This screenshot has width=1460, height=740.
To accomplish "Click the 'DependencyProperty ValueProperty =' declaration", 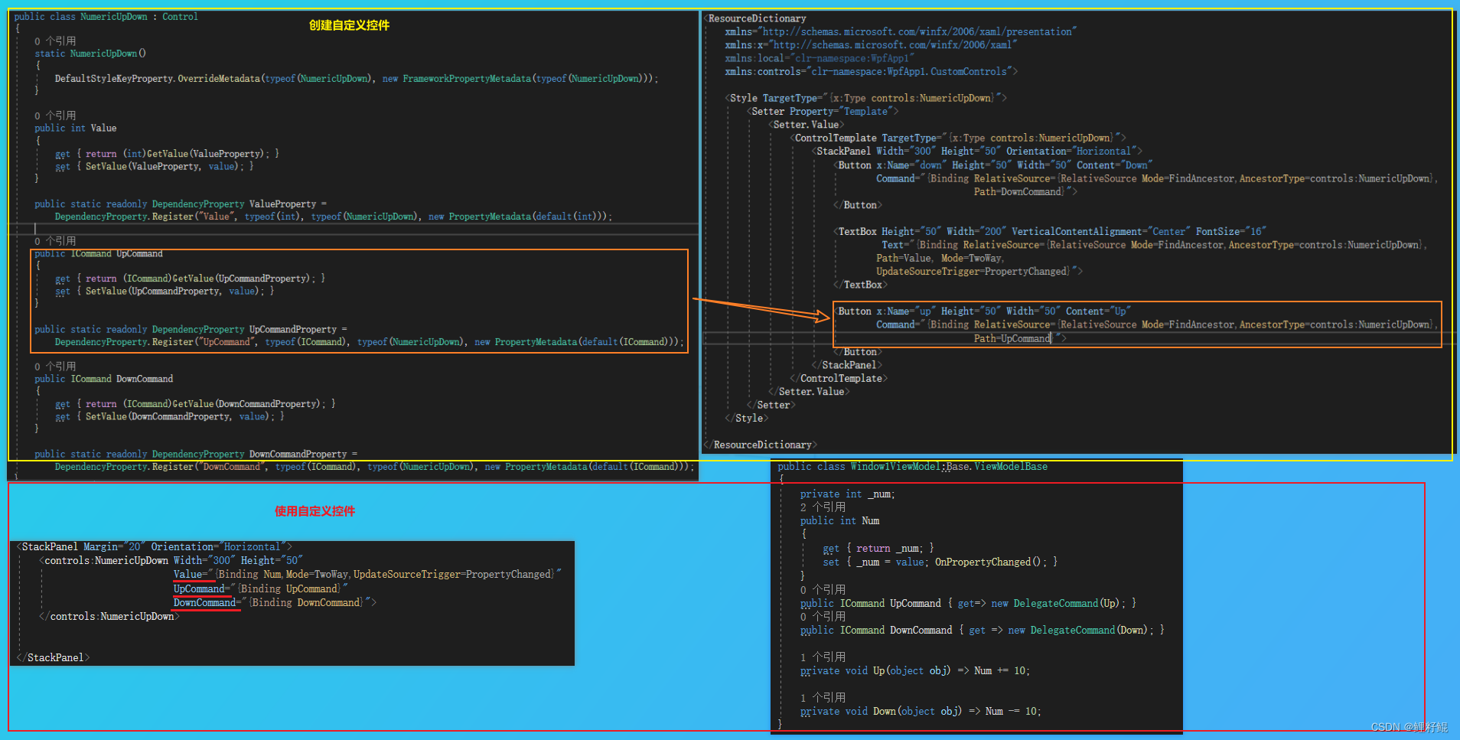I will coord(181,204).
